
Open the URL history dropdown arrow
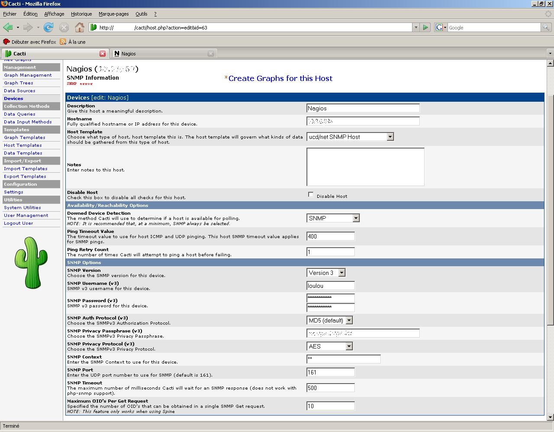416,27
